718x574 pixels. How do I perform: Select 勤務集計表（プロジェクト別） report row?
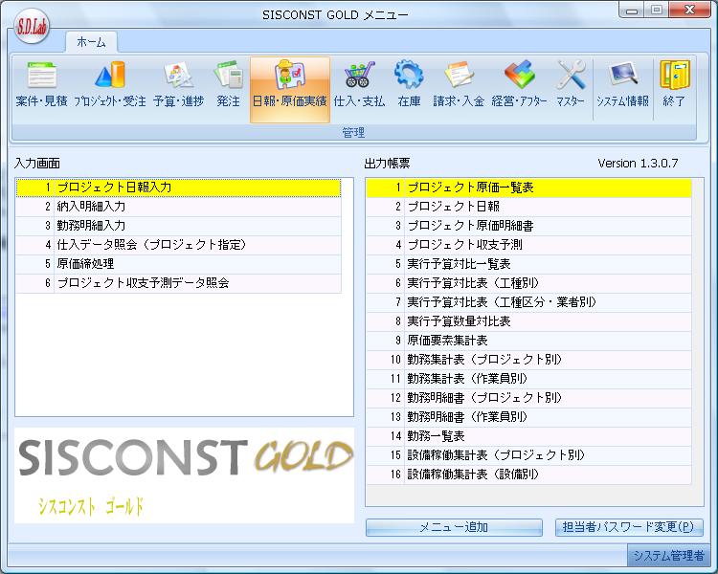pyautogui.click(x=528, y=360)
